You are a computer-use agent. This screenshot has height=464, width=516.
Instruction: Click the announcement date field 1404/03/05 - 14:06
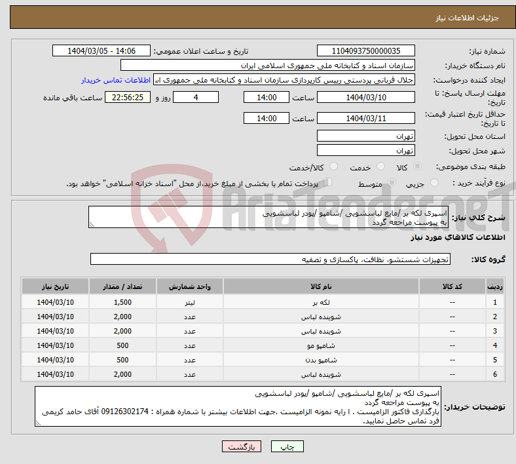click(101, 51)
